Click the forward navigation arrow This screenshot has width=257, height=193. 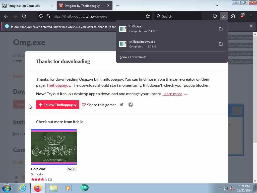pyautogui.click(x=15, y=16)
